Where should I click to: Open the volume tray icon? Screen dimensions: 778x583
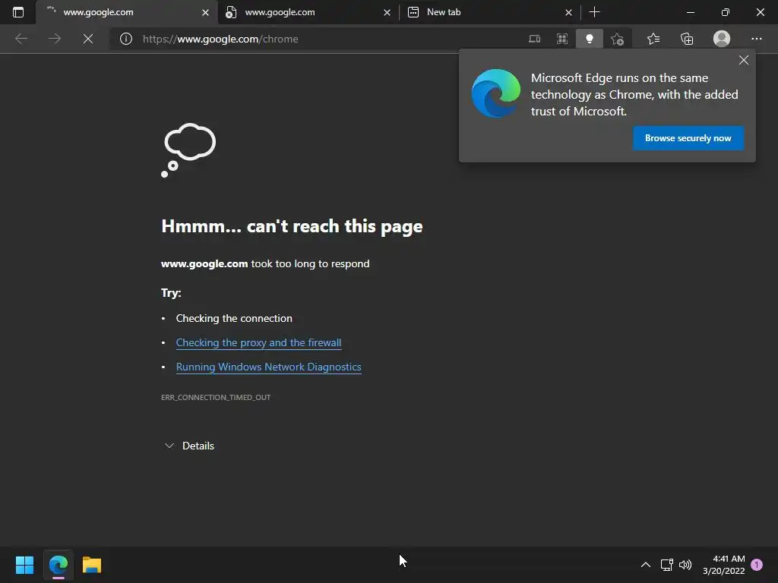pyautogui.click(x=685, y=565)
